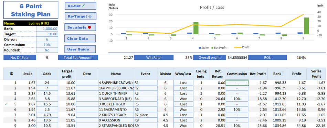Image resolution: width=327 pixels, height=128 pixels.
Task: Click the Re-Target button
Action: coord(80,16)
